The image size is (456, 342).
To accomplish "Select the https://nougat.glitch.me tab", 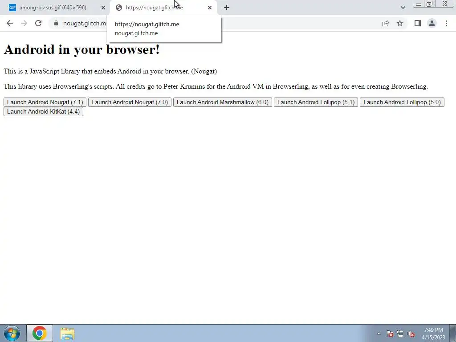I will click(x=163, y=8).
